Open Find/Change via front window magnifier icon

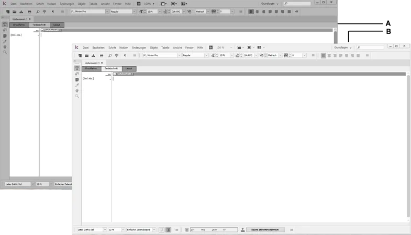point(110,55)
